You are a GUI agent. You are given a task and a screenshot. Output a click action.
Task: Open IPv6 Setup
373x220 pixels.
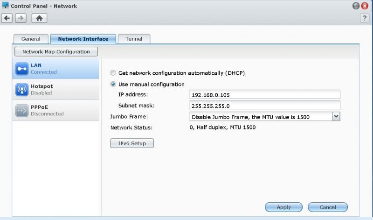[x=132, y=143]
